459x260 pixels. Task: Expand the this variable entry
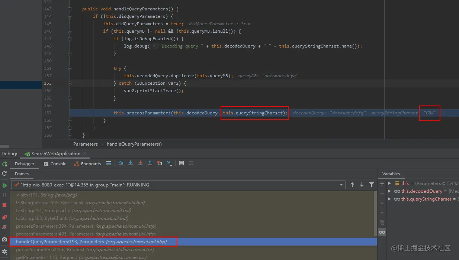tap(390, 183)
